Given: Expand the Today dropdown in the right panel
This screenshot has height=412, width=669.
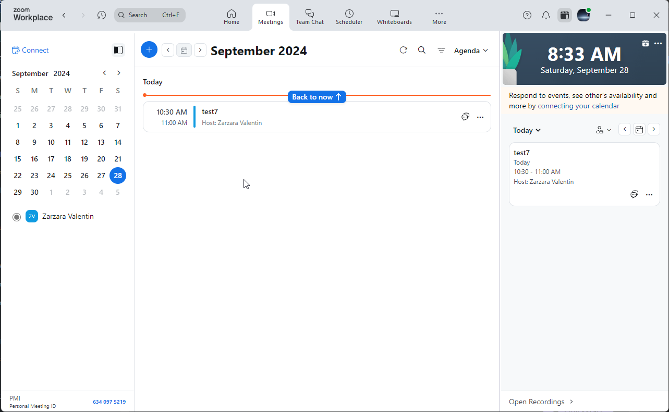Looking at the screenshot, I should tap(527, 130).
